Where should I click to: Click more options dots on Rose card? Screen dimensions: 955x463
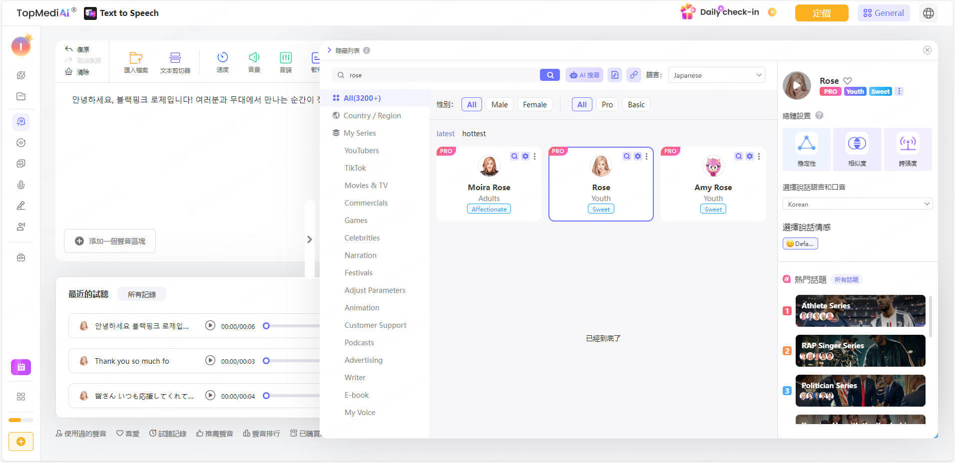click(646, 156)
